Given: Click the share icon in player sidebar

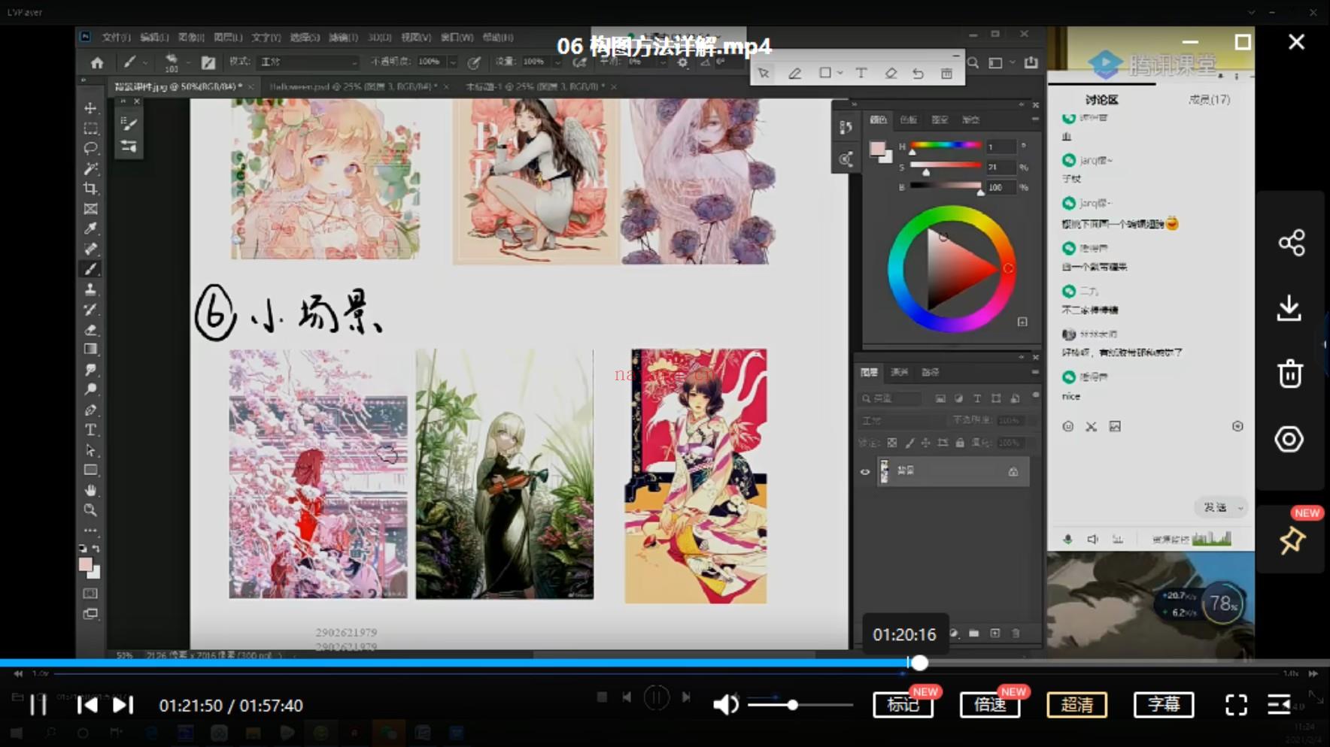Looking at the screenshot, I should tap(1291, 243).
